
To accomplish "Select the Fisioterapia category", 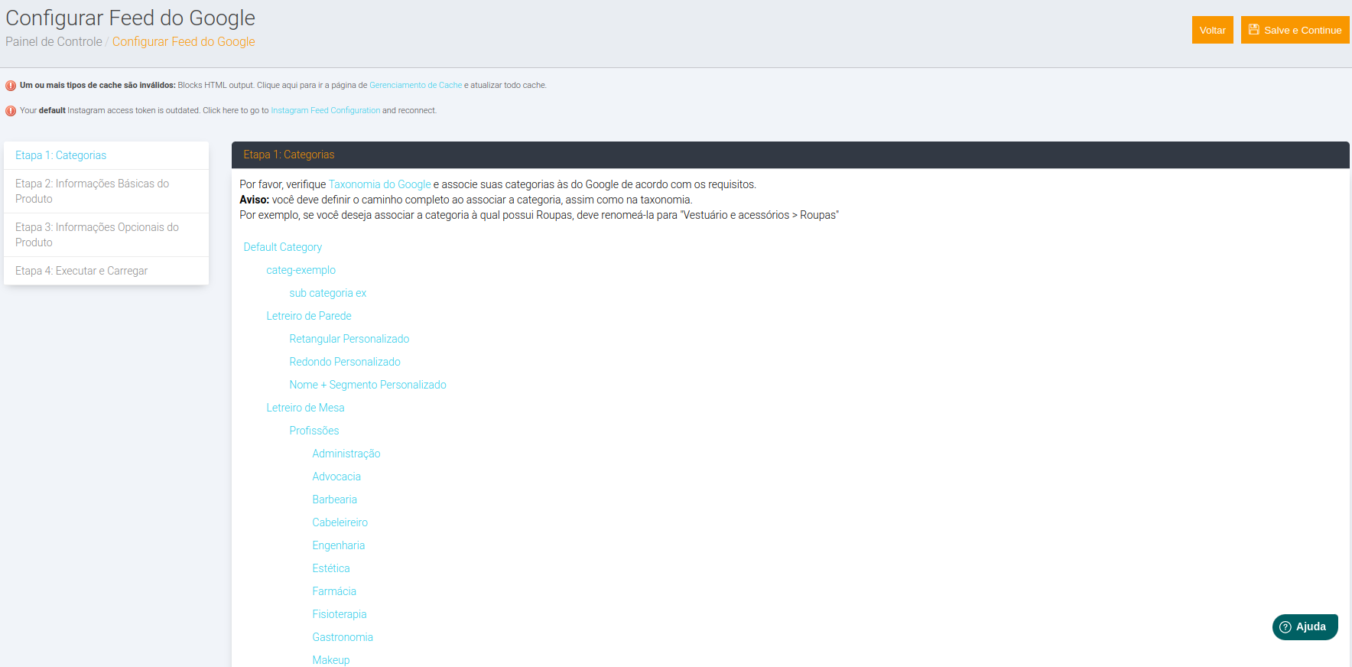I will point(339,614).
